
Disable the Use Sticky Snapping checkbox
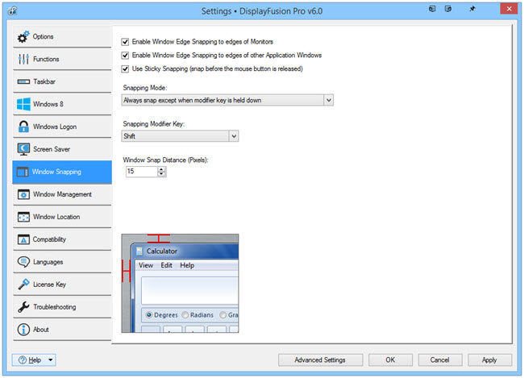[x=125, y=69]
